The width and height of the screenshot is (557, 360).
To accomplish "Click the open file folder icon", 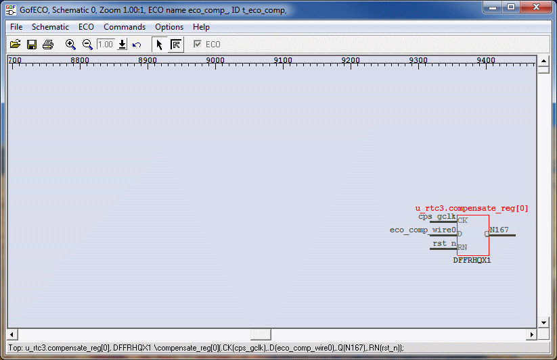I will pos(15,45).
